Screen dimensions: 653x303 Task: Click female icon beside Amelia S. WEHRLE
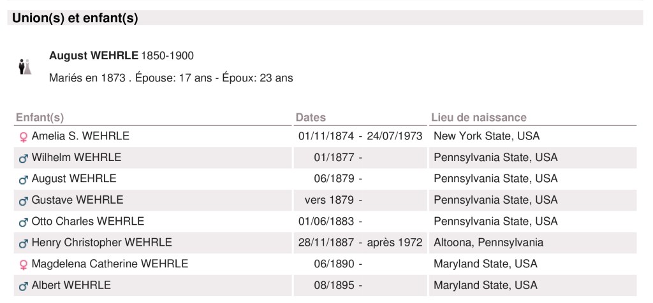click(x=24, y=137)
